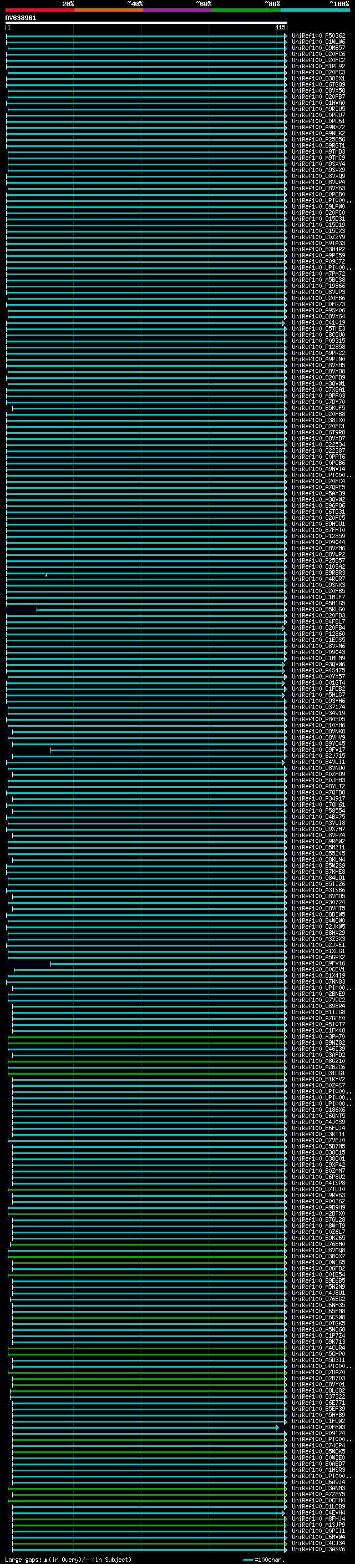The width and height of the screenshot is (355, 1564).
Task: Click the UniRef100_B4F8L7 hit label
Action: tap(318, 622)
